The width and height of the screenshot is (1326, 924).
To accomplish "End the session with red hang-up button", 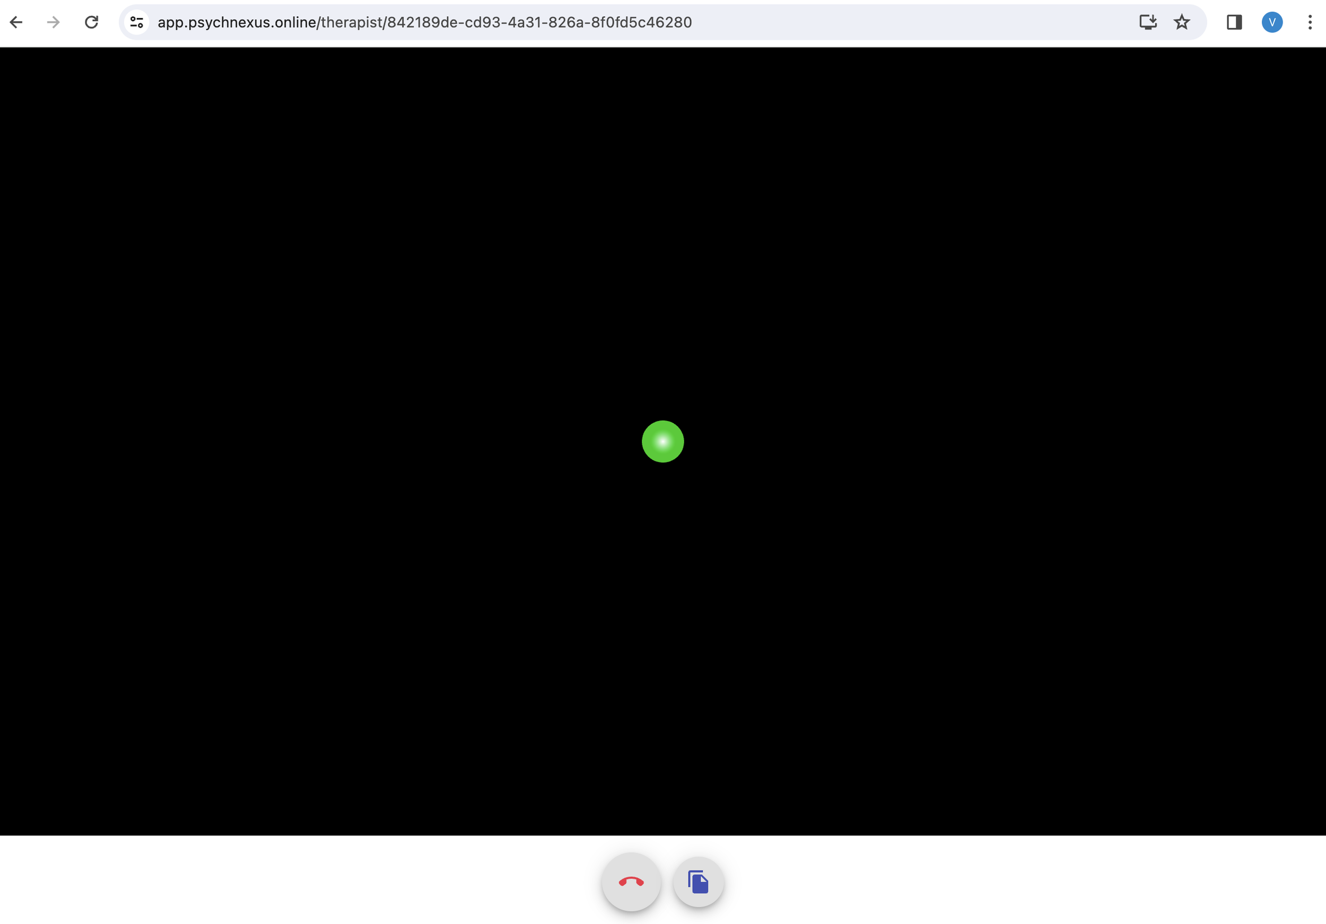I will tap(631, 881).
